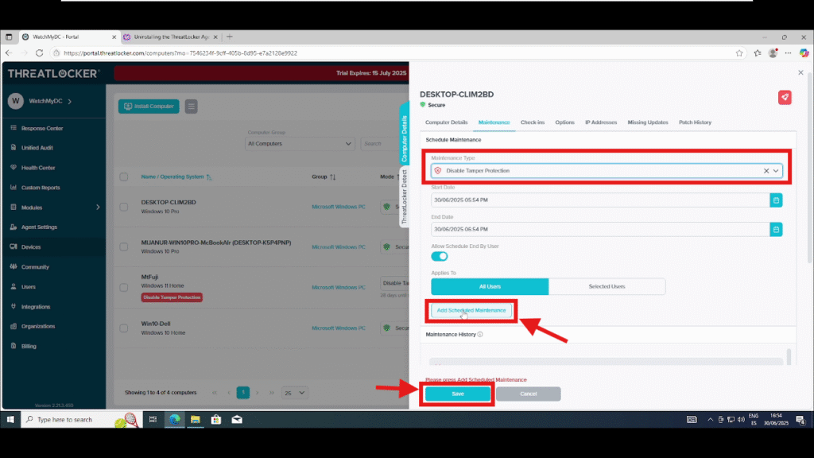This screenshot has height=458, width=814.
Task: Expand the Modules sidebar submenu arrow
Action: (98, 208)
